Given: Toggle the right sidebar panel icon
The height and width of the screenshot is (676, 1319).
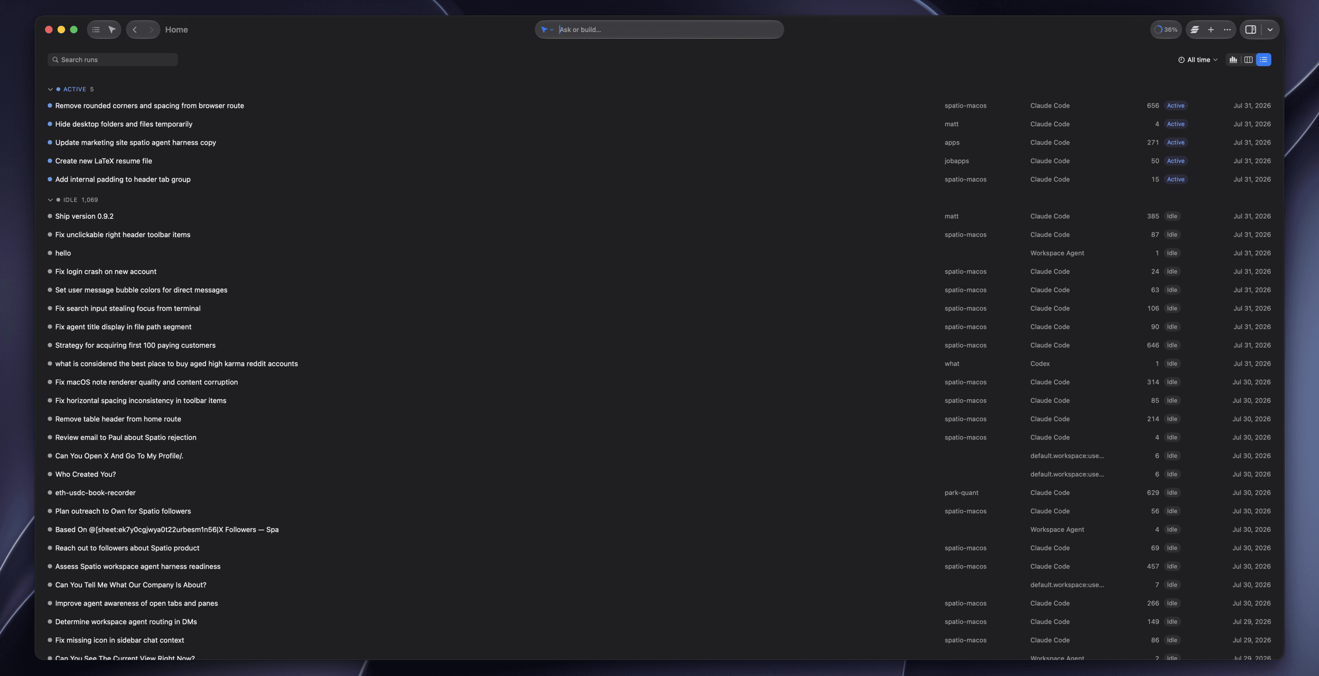Looking at the screenshot, I should [1251, 30].
